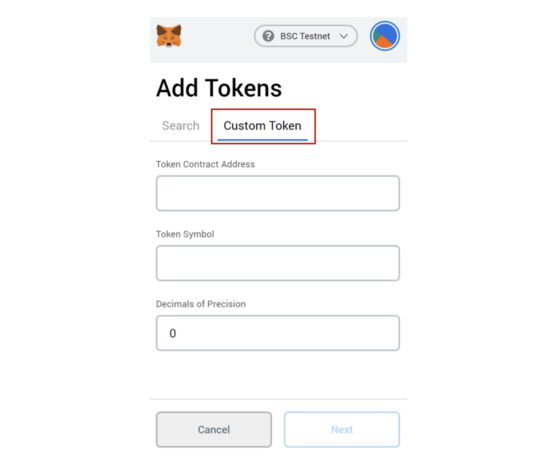Click the zero value in decimals field

(172, 333)
